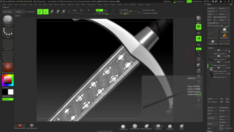The image size is (234, 132).
Task: Adjust the Draw Size slider
Action: pos(130,13)
